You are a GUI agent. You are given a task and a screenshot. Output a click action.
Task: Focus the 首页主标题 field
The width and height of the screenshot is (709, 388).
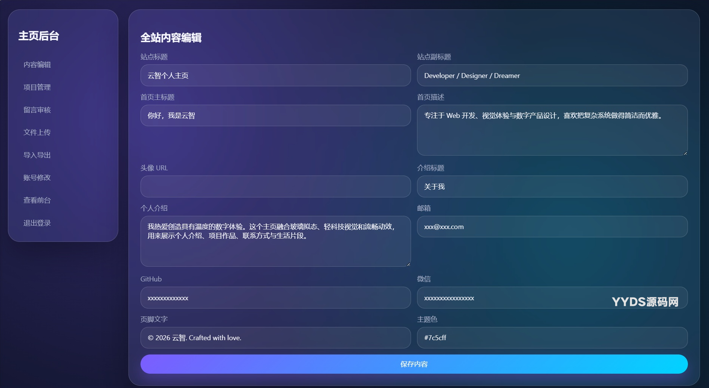pos(275,115)
